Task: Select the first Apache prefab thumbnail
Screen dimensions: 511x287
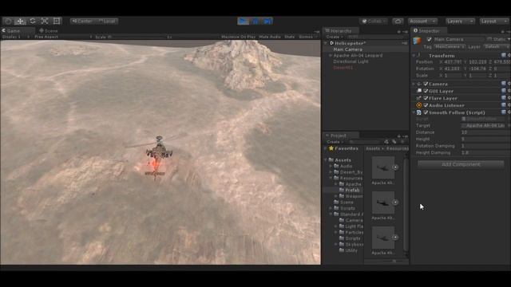Action: tap(383, 168)
